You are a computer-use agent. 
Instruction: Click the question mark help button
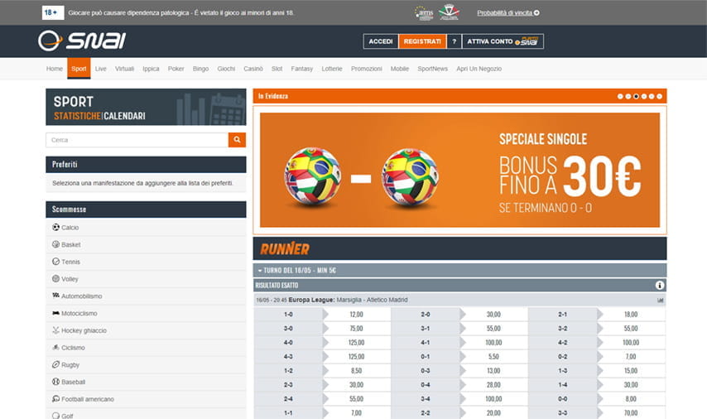click(454, 41)
